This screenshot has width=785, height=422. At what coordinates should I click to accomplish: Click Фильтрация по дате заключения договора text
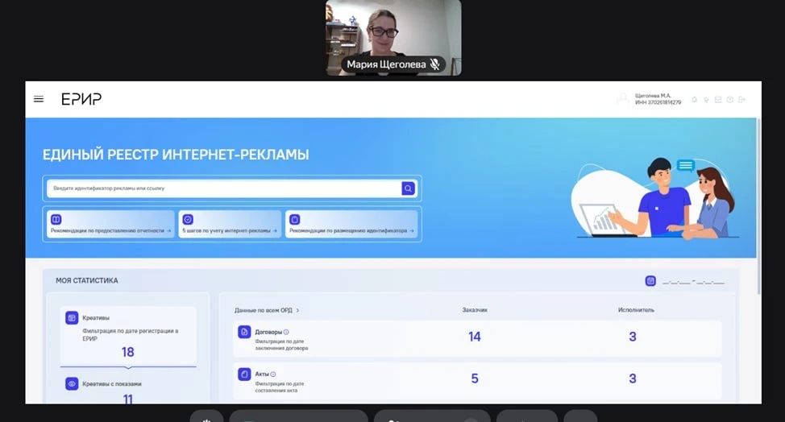pyautogui.click(x=281, y=345)
